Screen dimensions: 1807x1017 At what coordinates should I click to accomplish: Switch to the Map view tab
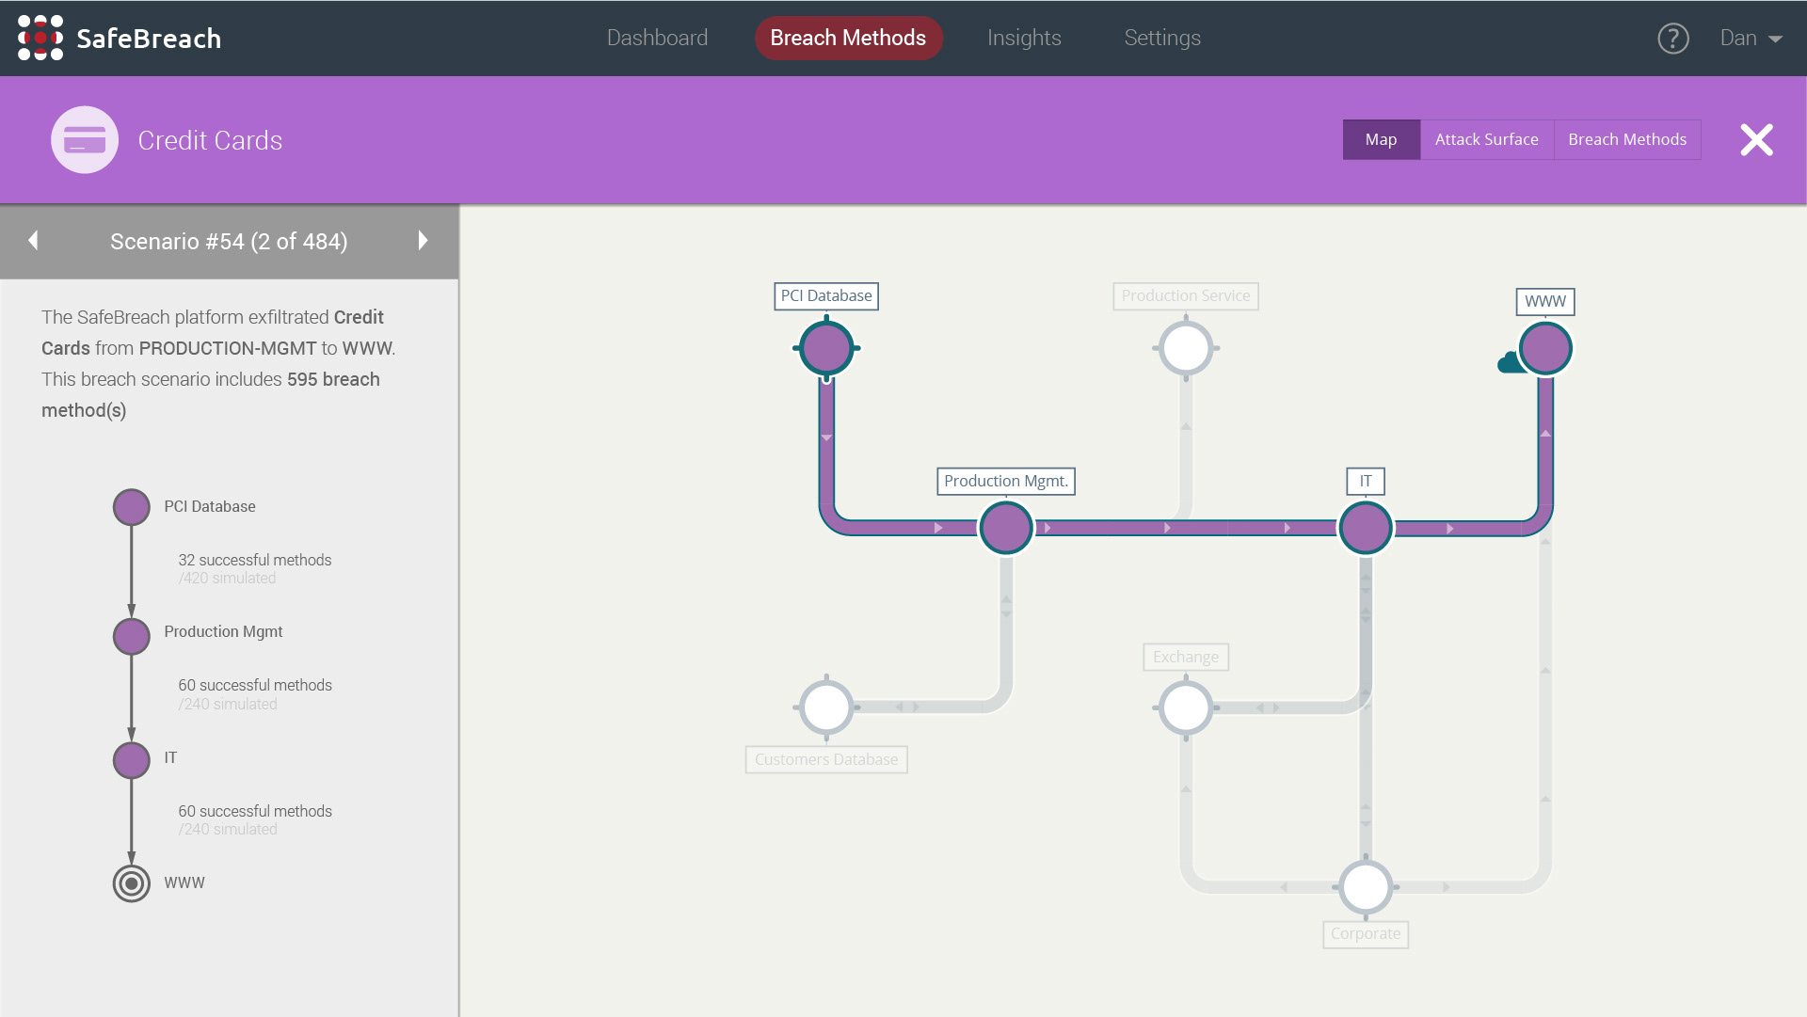coord(1381,139)
